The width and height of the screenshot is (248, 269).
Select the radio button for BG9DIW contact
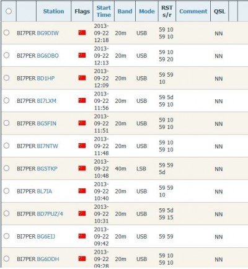coord(7,33)
